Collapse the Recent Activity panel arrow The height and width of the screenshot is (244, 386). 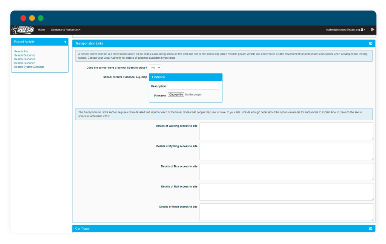pos(65,42)
